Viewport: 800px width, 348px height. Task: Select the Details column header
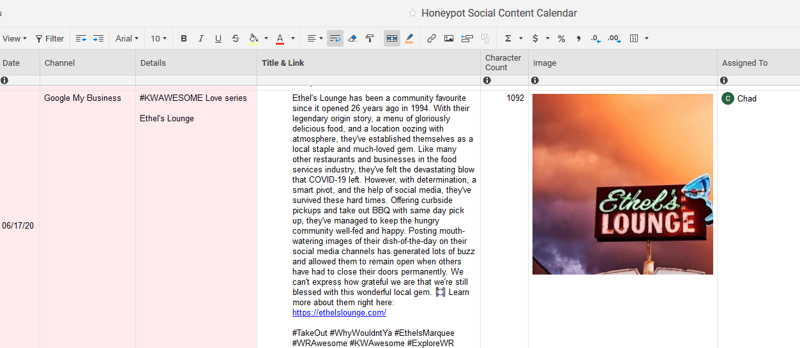(x=197, y=63)
